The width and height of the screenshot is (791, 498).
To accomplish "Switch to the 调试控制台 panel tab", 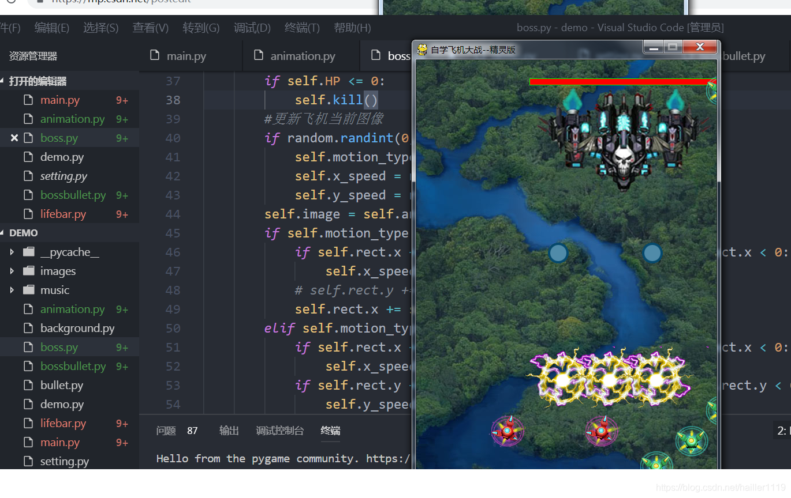I will [x=280, y=431].
